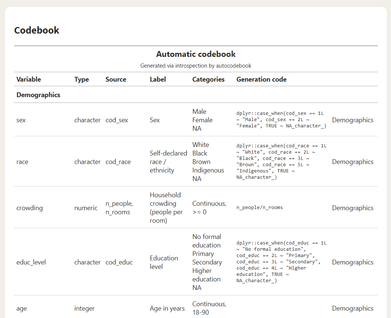Screen dimensions: 391x318
Task: Click the 'character' type in race row
Action: 87,162
